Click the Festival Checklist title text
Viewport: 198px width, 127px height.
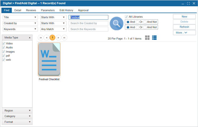point(49,79)
